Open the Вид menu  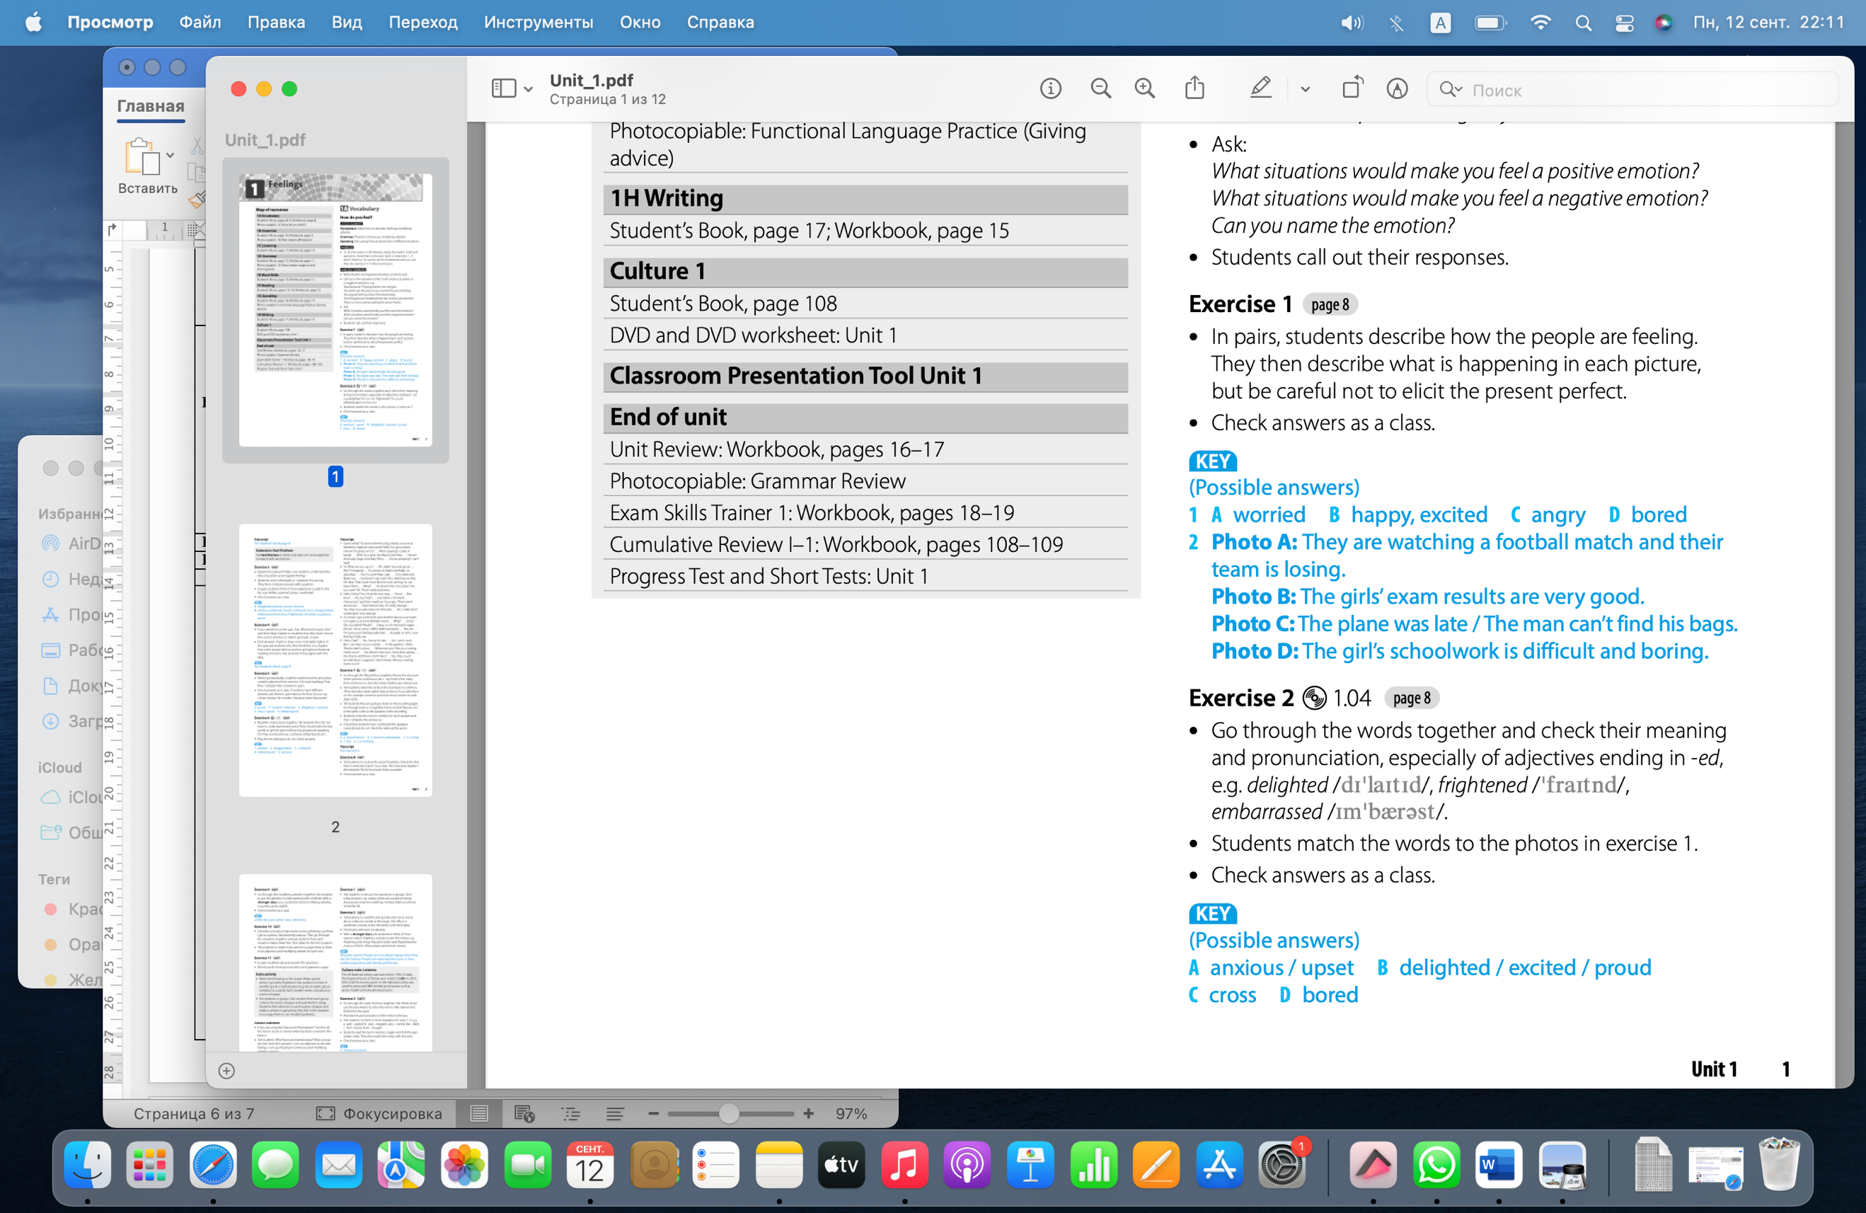[346, 23]
